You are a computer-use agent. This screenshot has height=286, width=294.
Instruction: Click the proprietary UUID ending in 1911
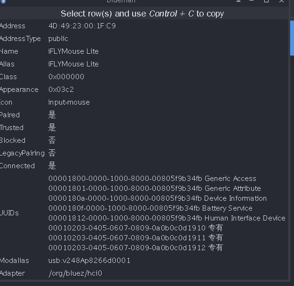136,238
